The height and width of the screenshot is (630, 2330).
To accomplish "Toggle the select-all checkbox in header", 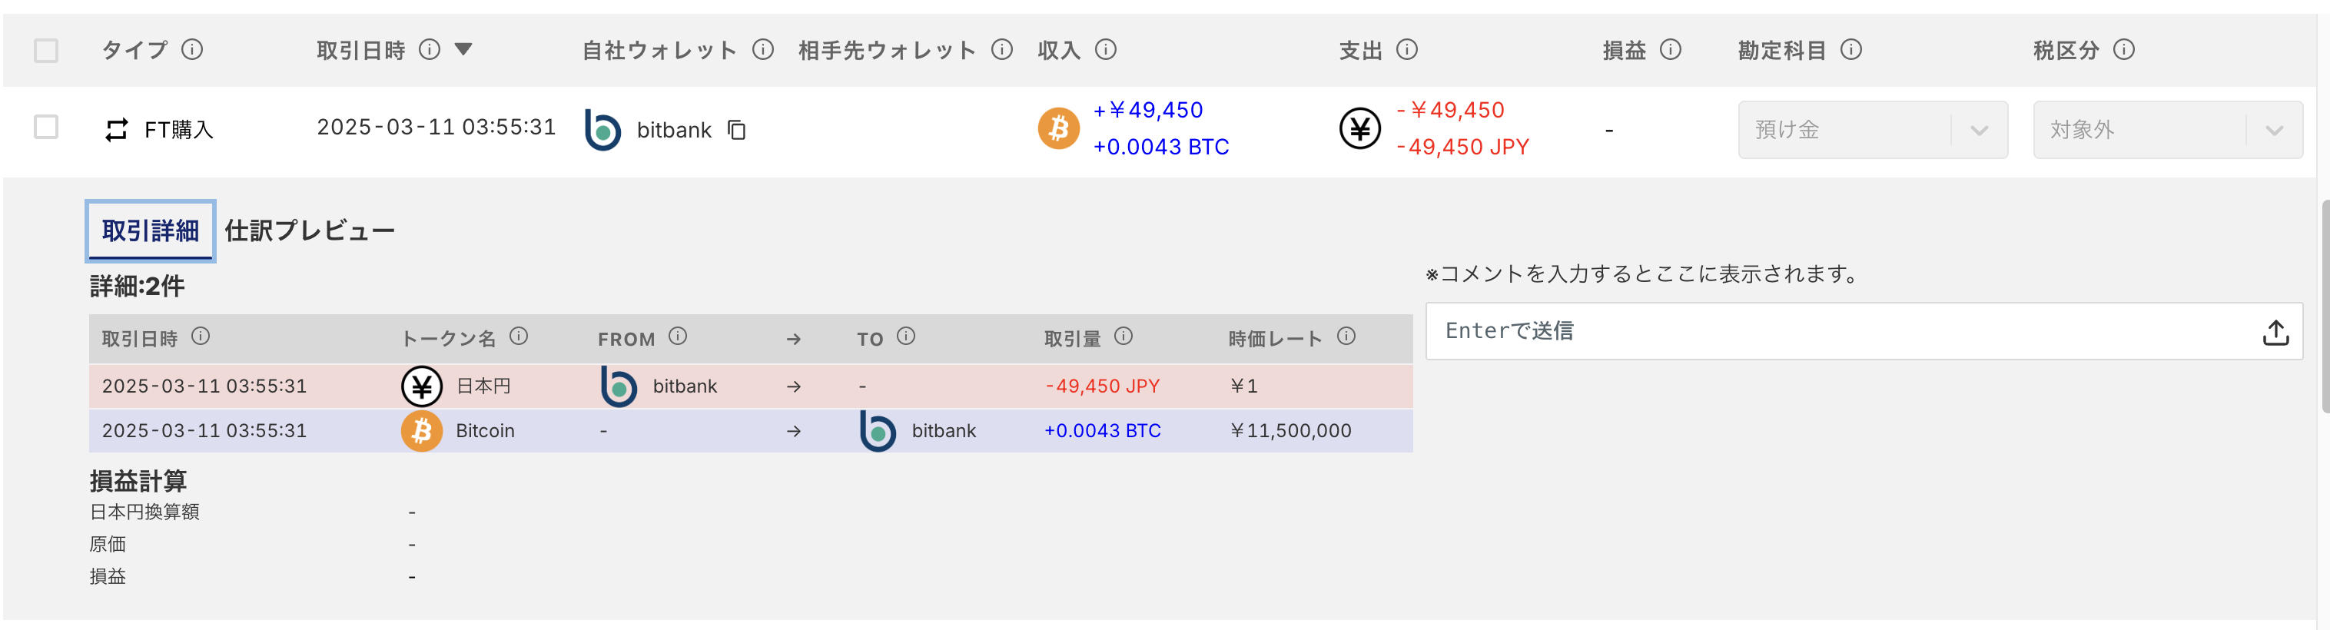I will [x=46, y=51].
